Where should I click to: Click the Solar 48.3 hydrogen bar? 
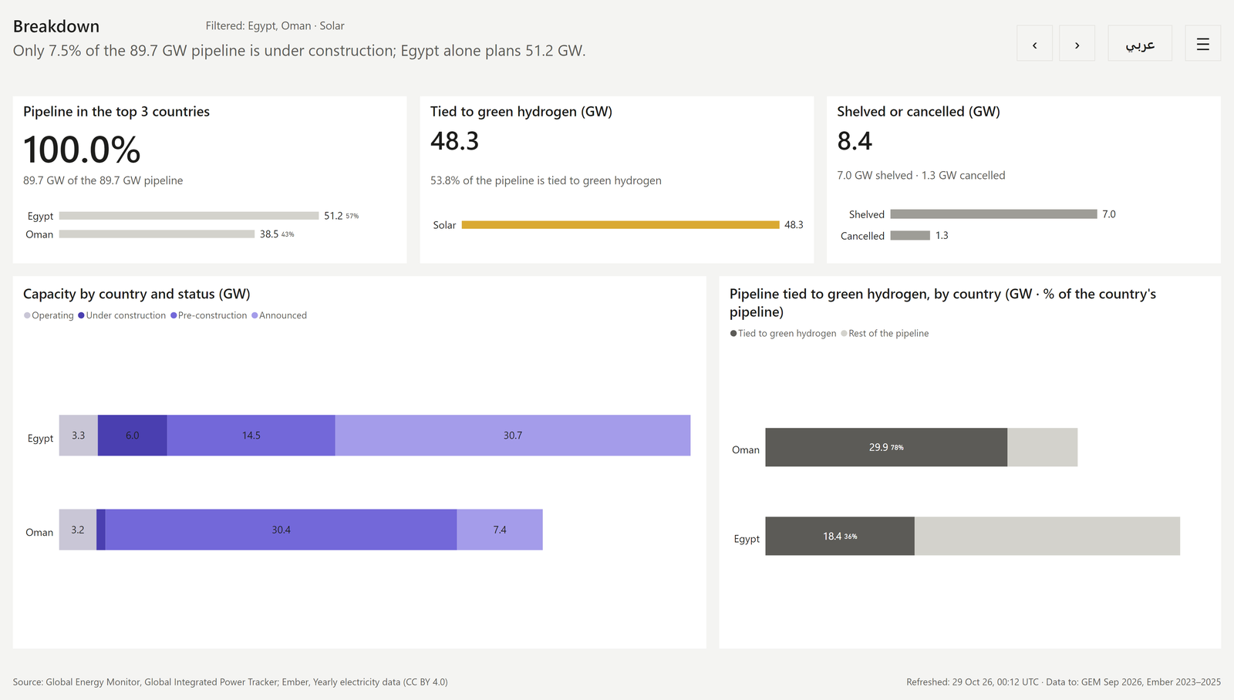tap(621, 225)
